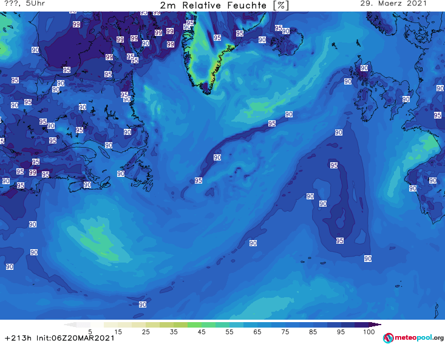This screenshot has width=445, height=344.
Task: Open the meteopool.org text link
Action: point(419,338)
